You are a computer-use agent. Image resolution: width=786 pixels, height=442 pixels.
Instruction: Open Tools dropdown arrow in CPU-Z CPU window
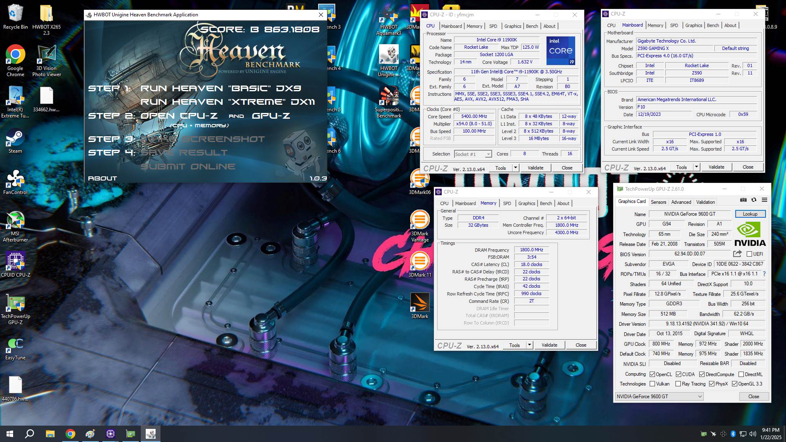point(515,168)
